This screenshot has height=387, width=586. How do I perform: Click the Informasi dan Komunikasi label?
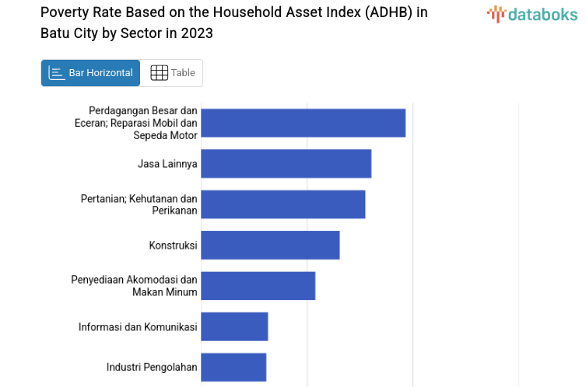(138, 326)
